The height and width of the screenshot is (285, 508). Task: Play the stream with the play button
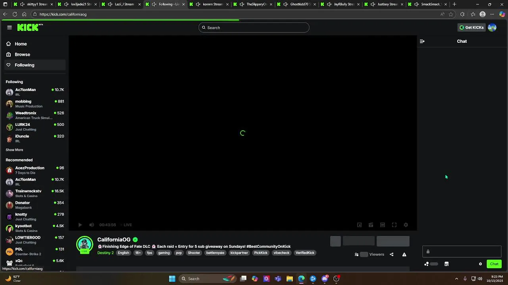pyautogui.click(x=80, y=225)
